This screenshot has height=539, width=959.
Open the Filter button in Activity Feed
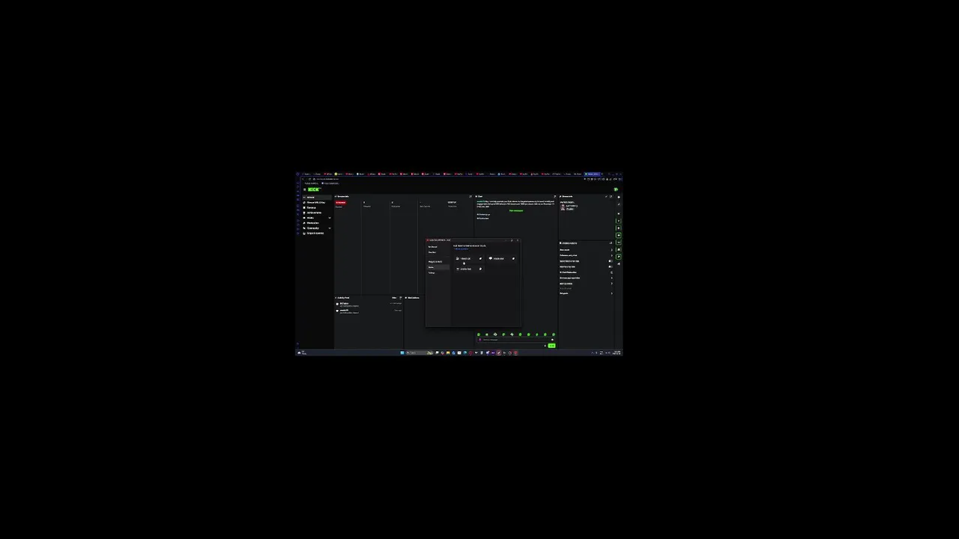(395, 298)
